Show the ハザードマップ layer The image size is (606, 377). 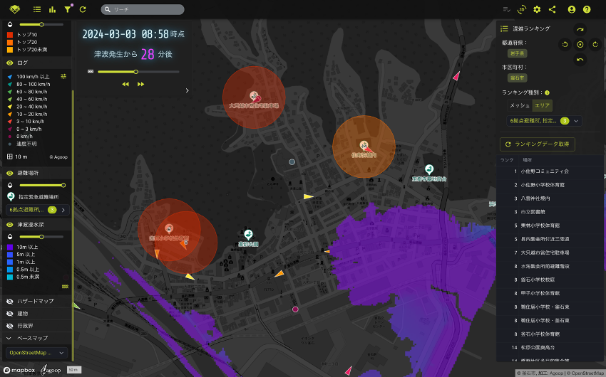coord(10,301)
